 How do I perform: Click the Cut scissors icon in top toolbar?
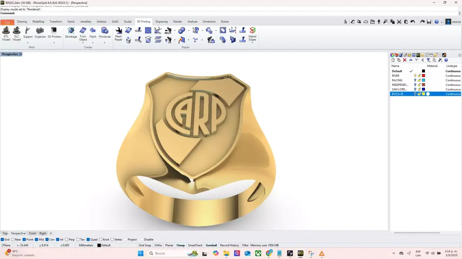click(399, 22)
